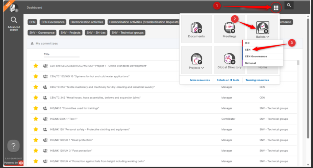Click group icon of CEN/TC 342 row
This screenshot has height=168, width=313.
pyautogui.click(x=45, y=98)
